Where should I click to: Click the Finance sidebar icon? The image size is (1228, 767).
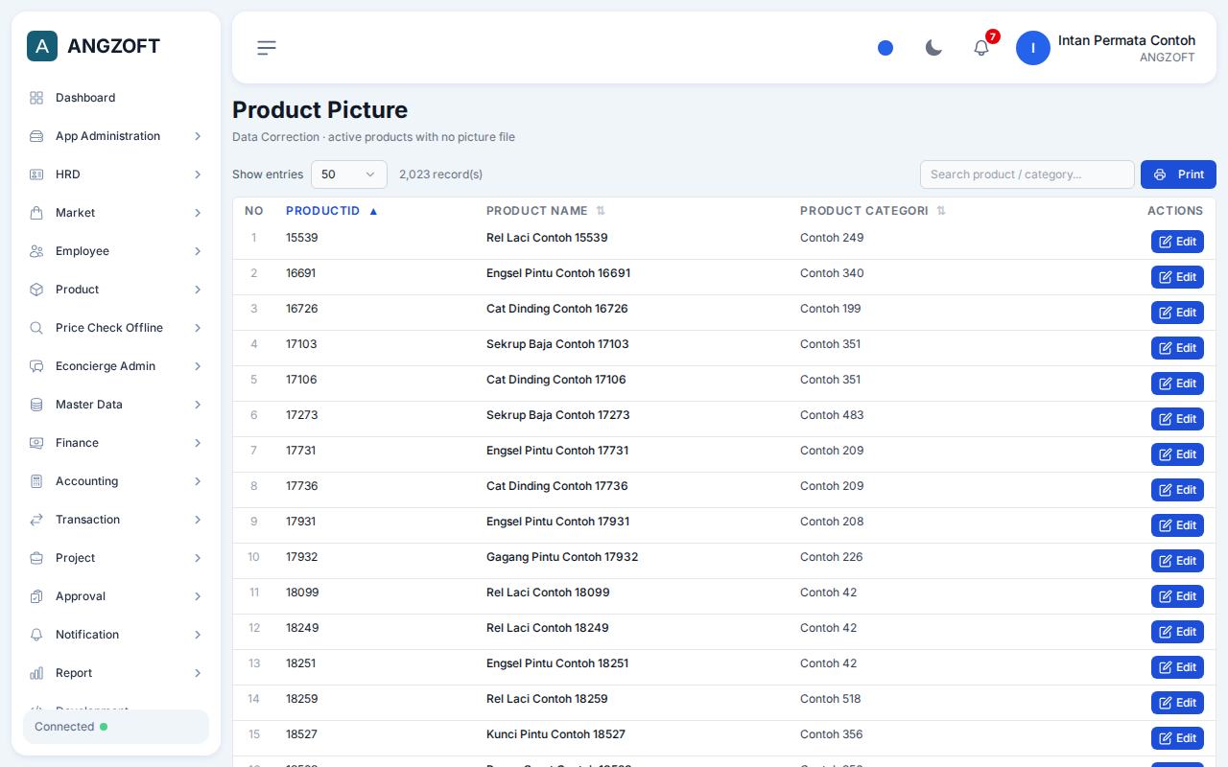click(x=36, y=443)
